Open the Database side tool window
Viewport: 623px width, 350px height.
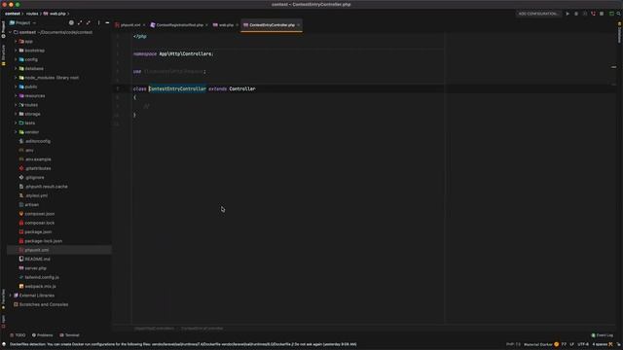click(619, 33)
